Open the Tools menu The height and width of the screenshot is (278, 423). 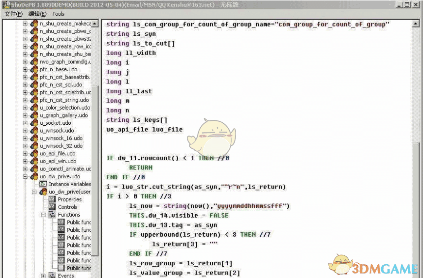pos(58,14)
